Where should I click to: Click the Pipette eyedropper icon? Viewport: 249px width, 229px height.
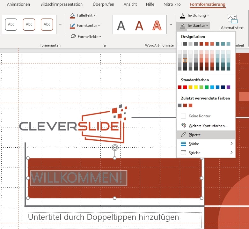183,135
